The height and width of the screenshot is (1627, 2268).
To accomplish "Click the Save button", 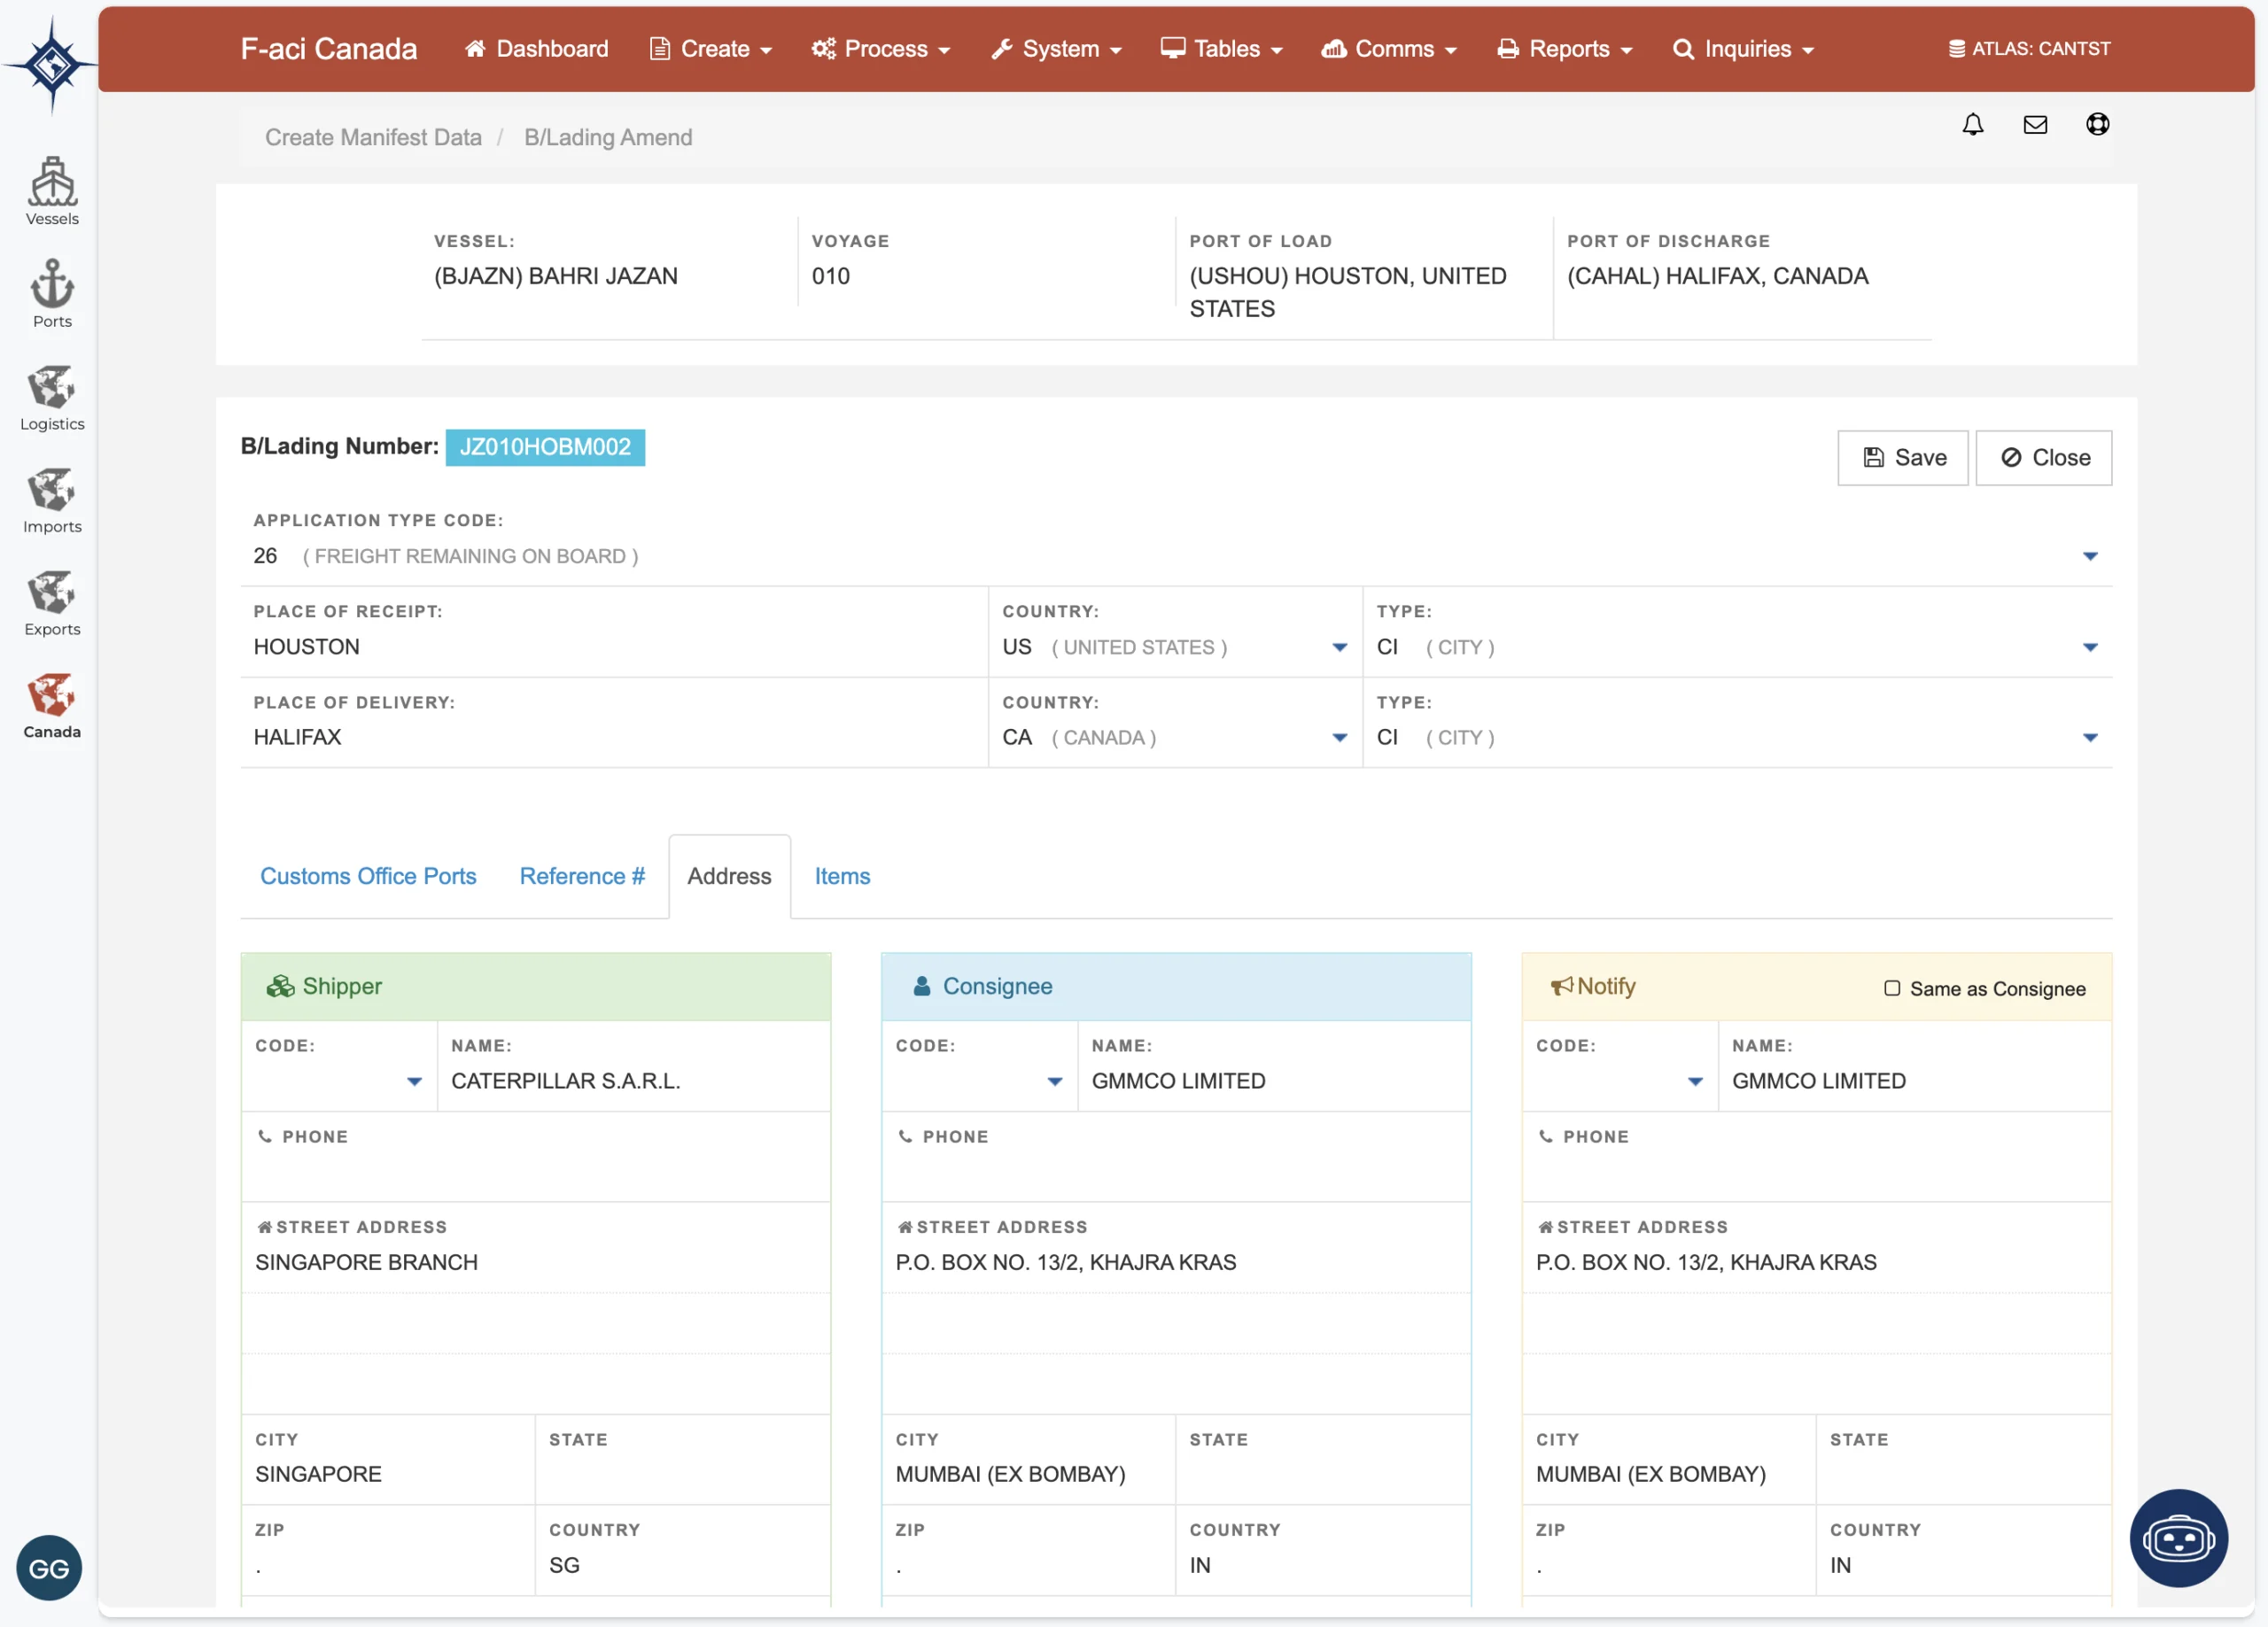I will click(1902, 458).
